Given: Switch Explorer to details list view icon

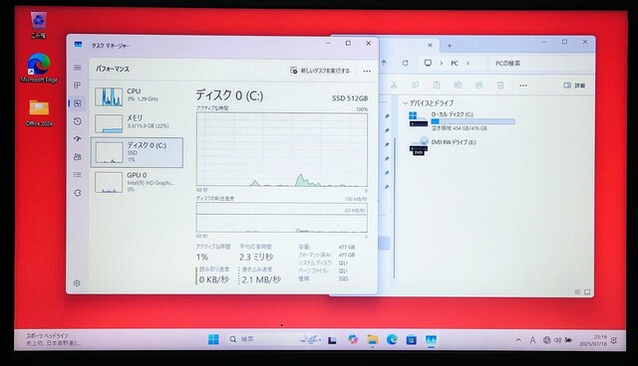Looking at the screenshot, I should pyautogui.click(x=577, y=291).
